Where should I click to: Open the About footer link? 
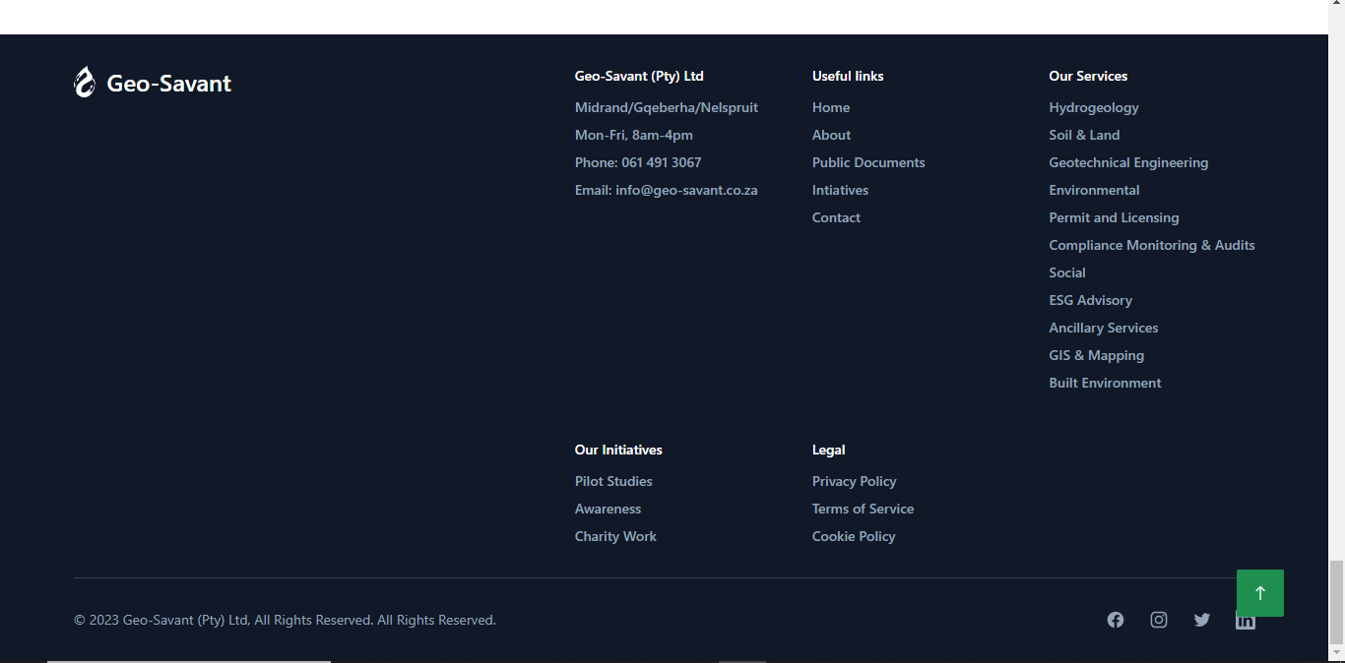[x=831, y=135]
